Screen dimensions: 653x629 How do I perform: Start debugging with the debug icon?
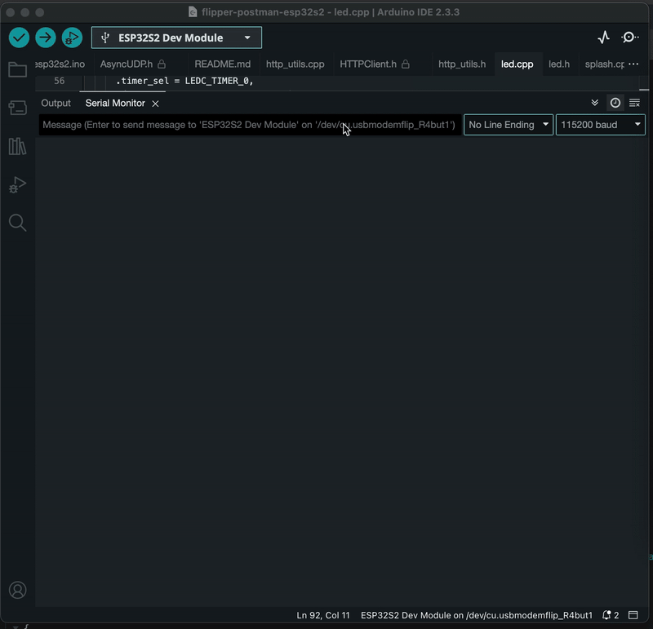[72, 38]
